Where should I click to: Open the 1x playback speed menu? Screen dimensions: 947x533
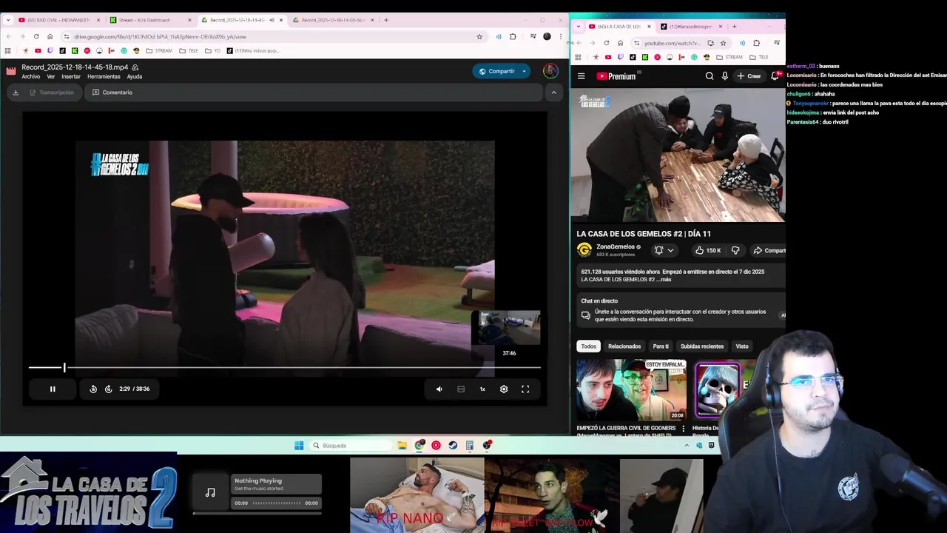click(482, 389)
